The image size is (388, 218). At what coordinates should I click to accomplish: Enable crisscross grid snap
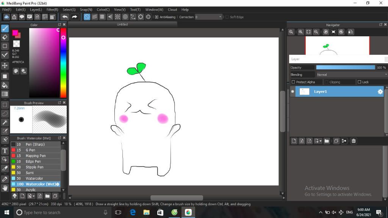tap(102, 17)
